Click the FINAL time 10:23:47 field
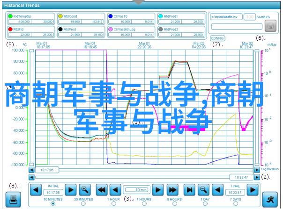Screen dimensions: 283x209 coord(235,193)
